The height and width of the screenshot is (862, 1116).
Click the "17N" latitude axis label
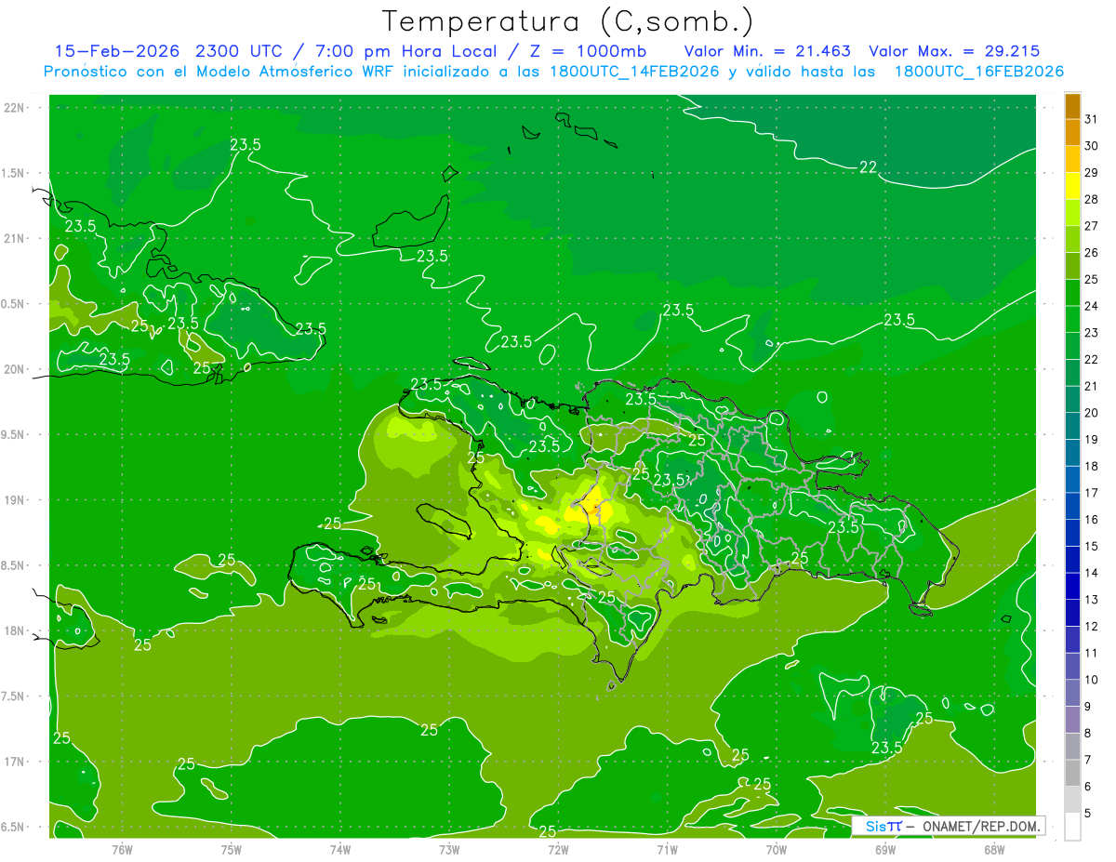pyautogui.click(x=14, y=763)
